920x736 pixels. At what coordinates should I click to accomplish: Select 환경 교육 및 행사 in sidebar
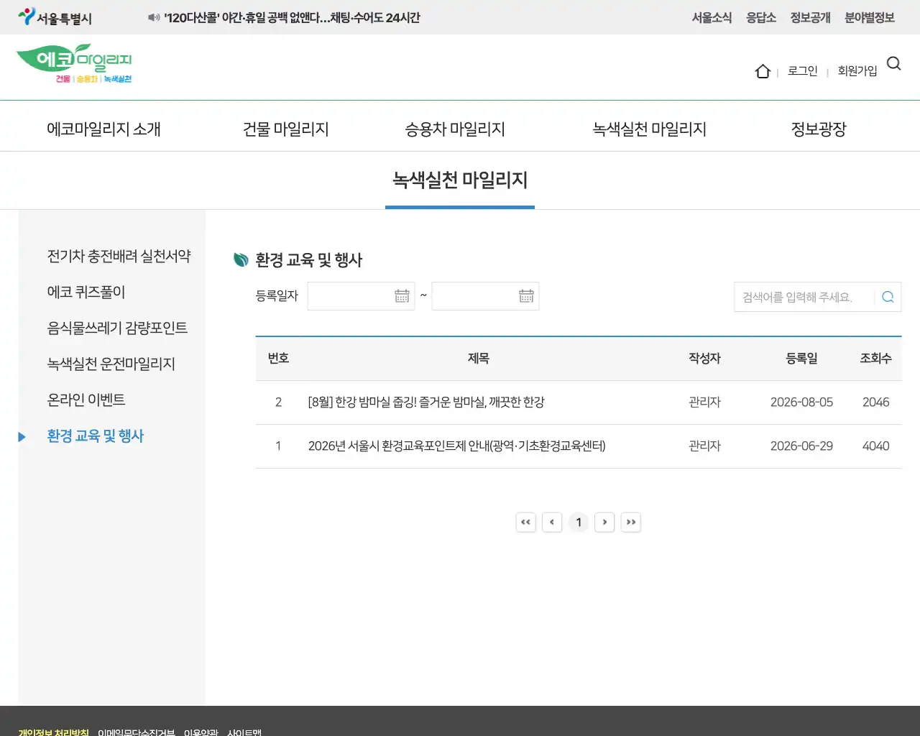(x=96, y=436)
